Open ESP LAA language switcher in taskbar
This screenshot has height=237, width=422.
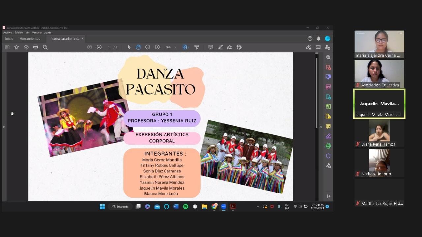click(x=287, y=207)
